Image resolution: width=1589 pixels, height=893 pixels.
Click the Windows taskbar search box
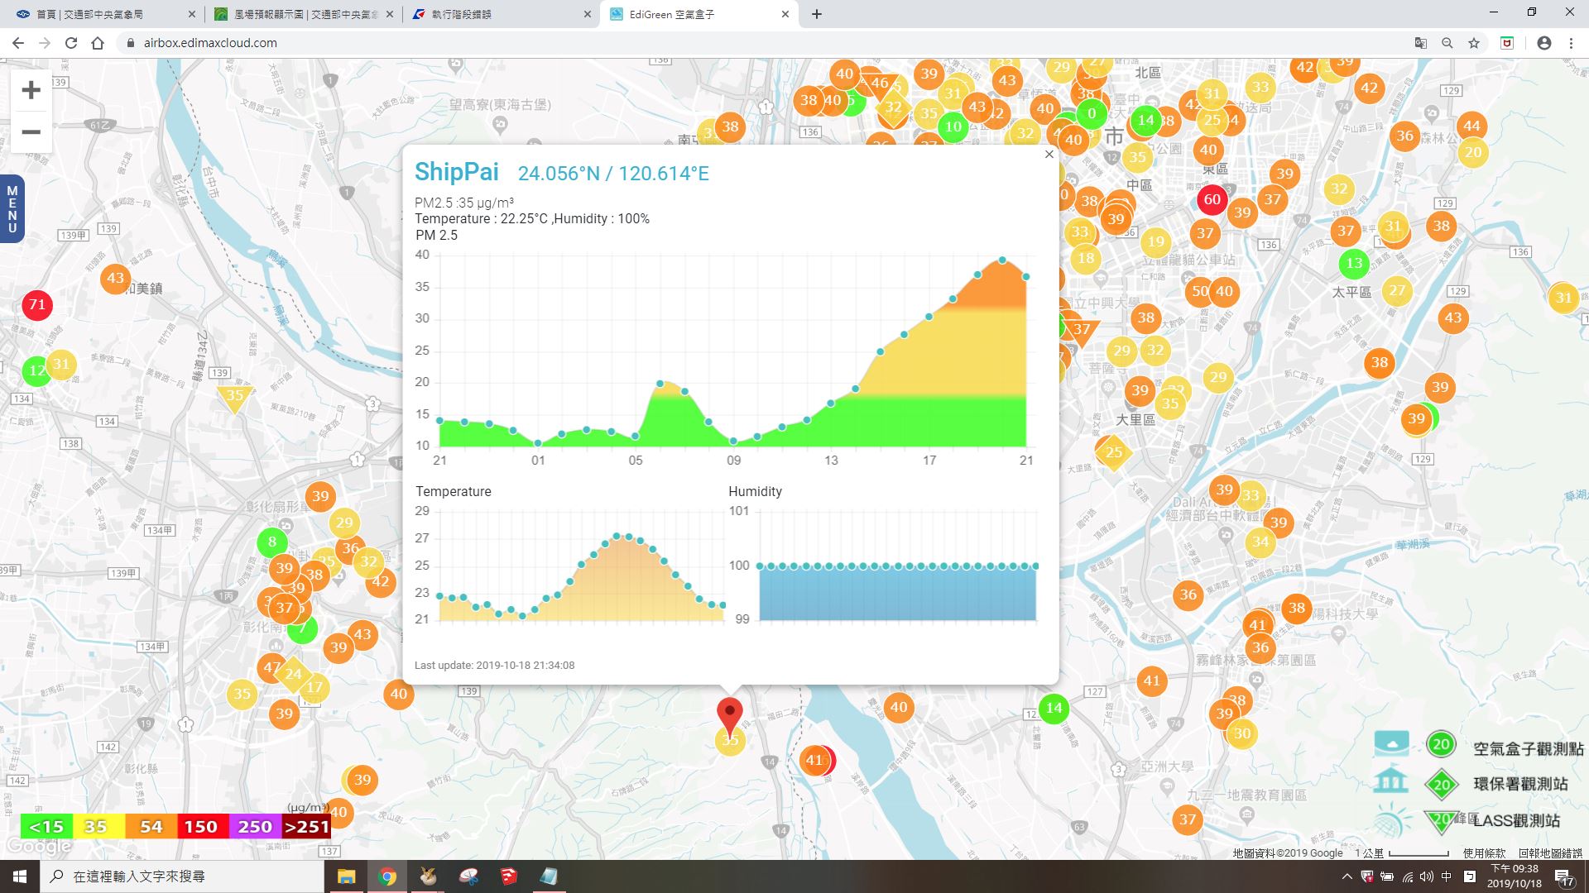[182, 876]
